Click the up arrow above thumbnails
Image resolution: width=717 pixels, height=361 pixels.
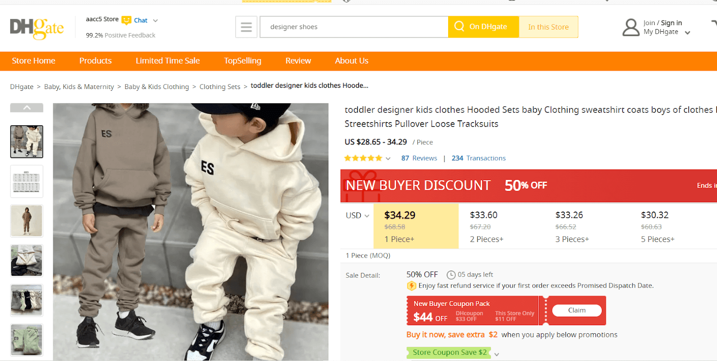tap(27, 108)
